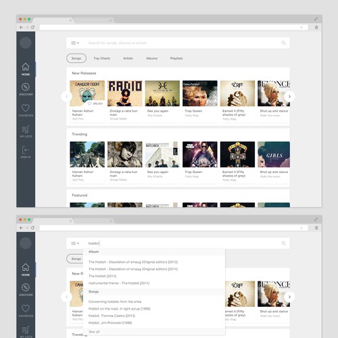The image size is (338, 338).
Task: Open Girls album cover in Trending
Action: pos(274,154)
